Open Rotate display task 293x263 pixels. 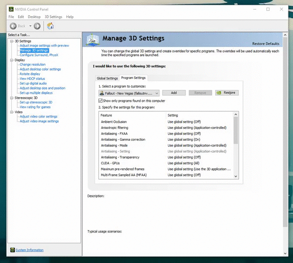[x=30, y=74]
